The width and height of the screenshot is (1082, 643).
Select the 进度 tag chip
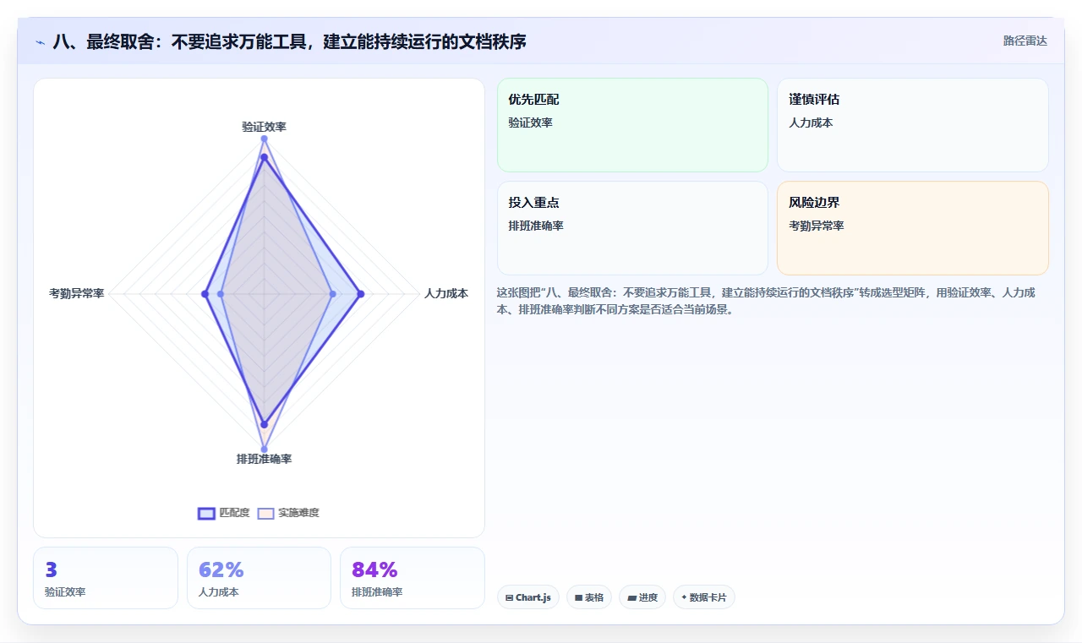[x=642, y=597]
